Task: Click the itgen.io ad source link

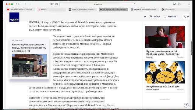Action: coord(149,57)
